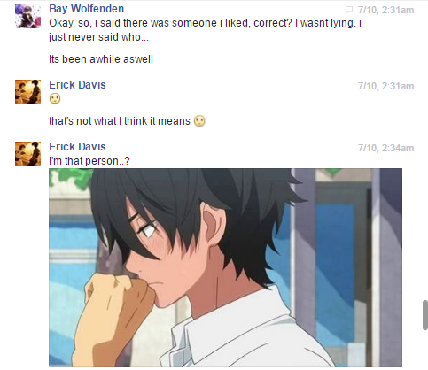Click the 7/10, 2:34am timestamp
Screen dimensions: 428x370
pos(385,148)
